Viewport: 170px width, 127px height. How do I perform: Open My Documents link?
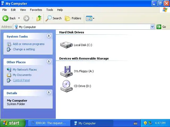[x=22, y=75]
